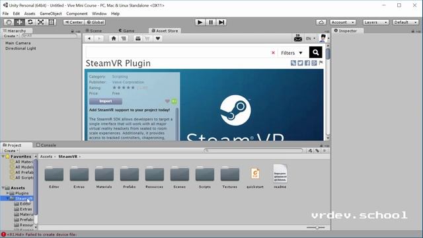Image resolution: width=423 pixels, height=238 pixels.
Task: Switch to the Scene tab
Action: 94,31
